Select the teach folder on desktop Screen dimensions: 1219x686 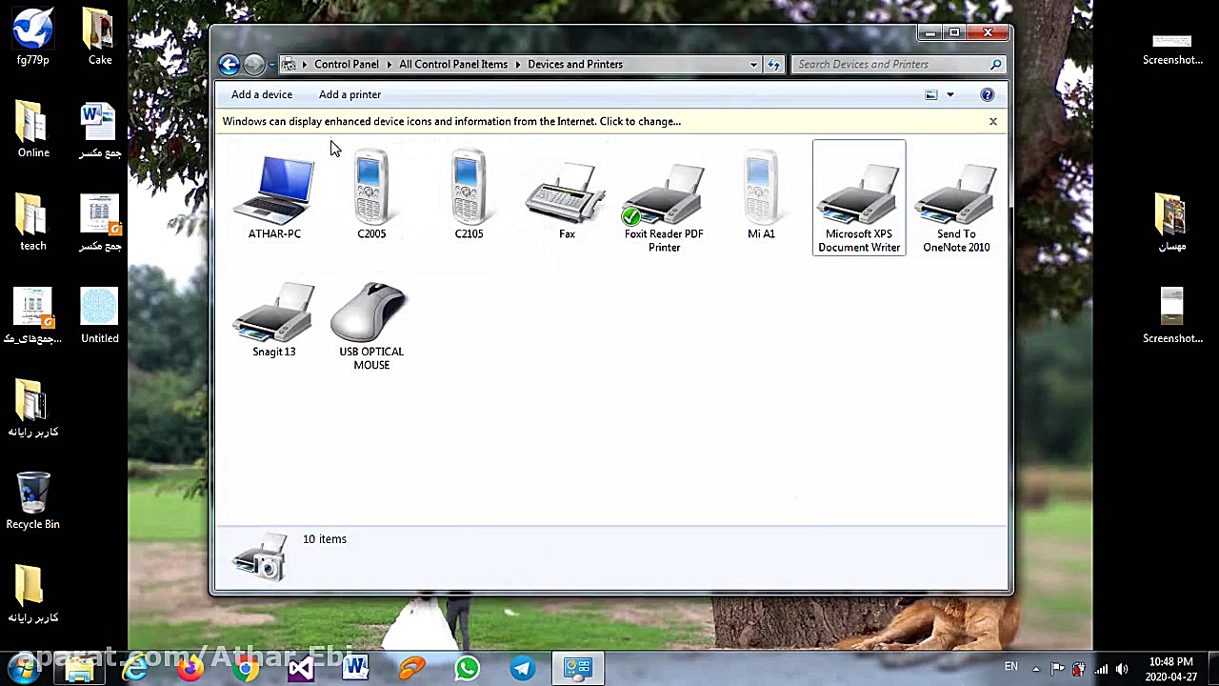pyautogui.click(x=33, y=221)
